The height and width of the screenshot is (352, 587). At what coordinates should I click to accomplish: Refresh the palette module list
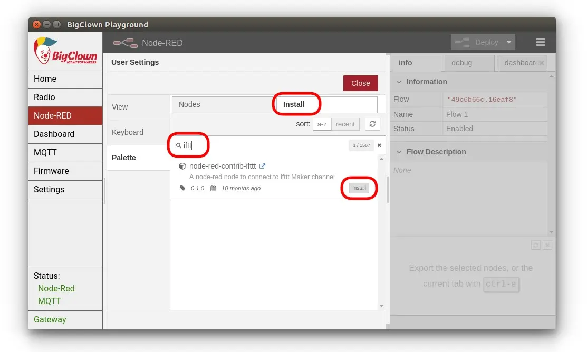pos(372,124)
